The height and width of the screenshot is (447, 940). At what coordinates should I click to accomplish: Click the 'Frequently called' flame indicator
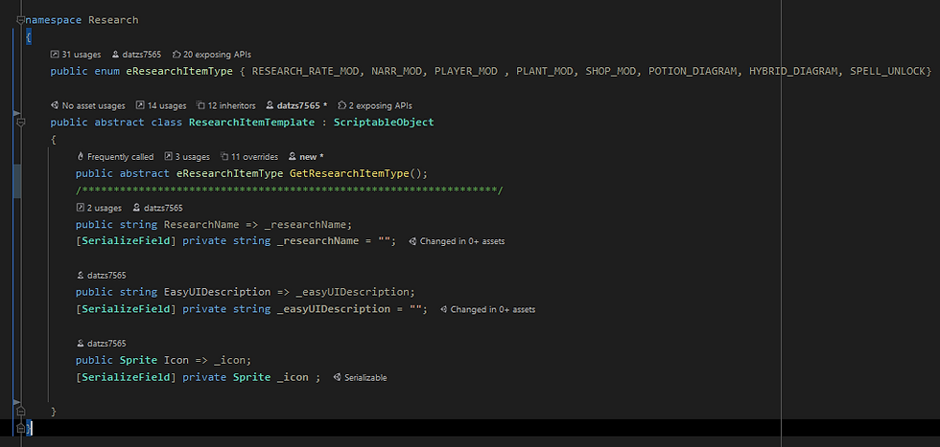click(x=116, y=157)
